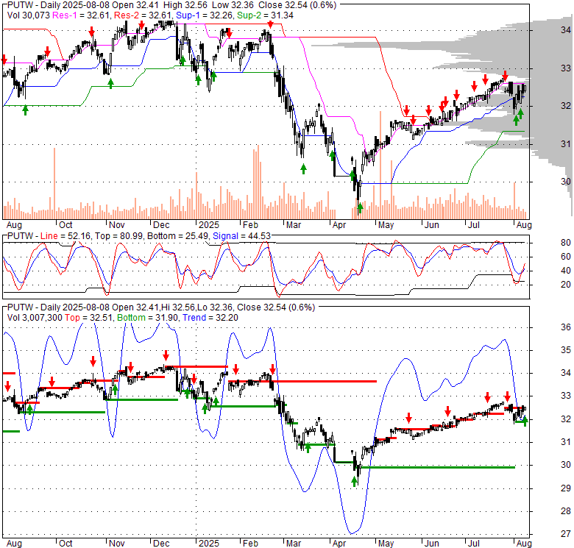Screen dimensions: 574x548
Task: Click the Feb label on the top chart's time axis
Action: (x=251, y=225)
